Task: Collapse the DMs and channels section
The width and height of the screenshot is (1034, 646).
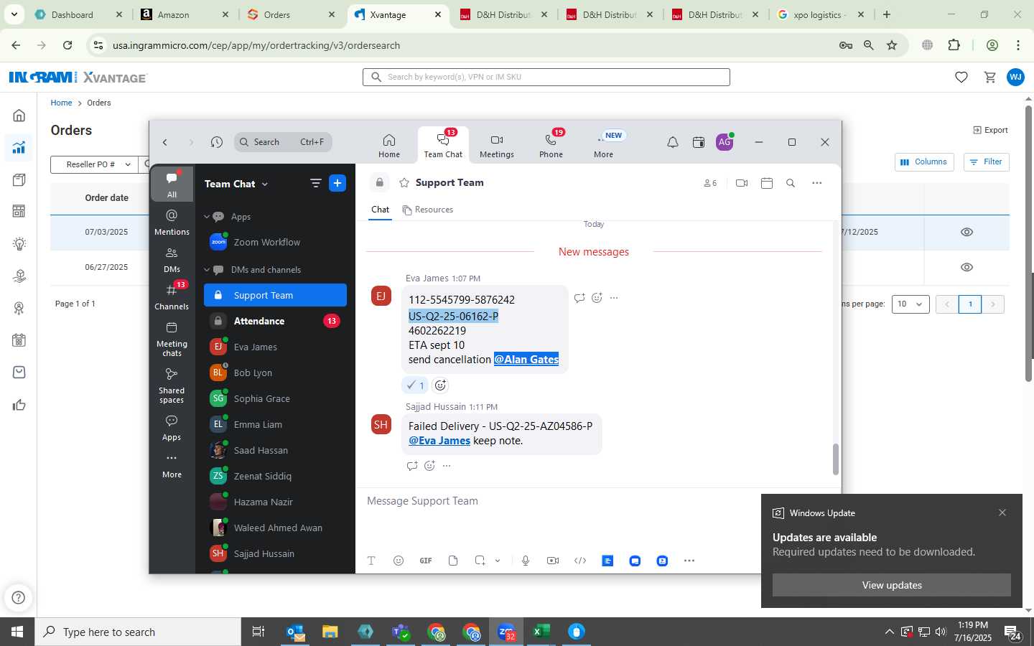Action: 207,270
